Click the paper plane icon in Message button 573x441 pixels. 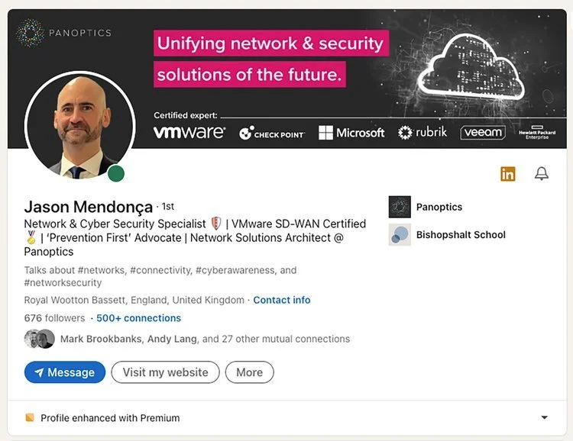[39, 372]
